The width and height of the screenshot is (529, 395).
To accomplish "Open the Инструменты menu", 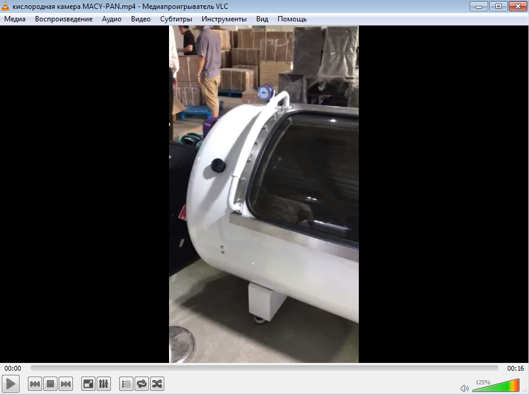I will [x=224, y=19].
